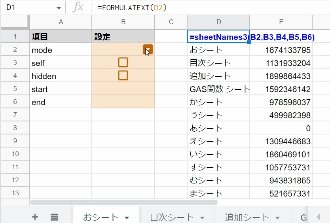Click the sheet tabs scroll left arrow
The image size is (330, 223).
[x=319, y=217]
